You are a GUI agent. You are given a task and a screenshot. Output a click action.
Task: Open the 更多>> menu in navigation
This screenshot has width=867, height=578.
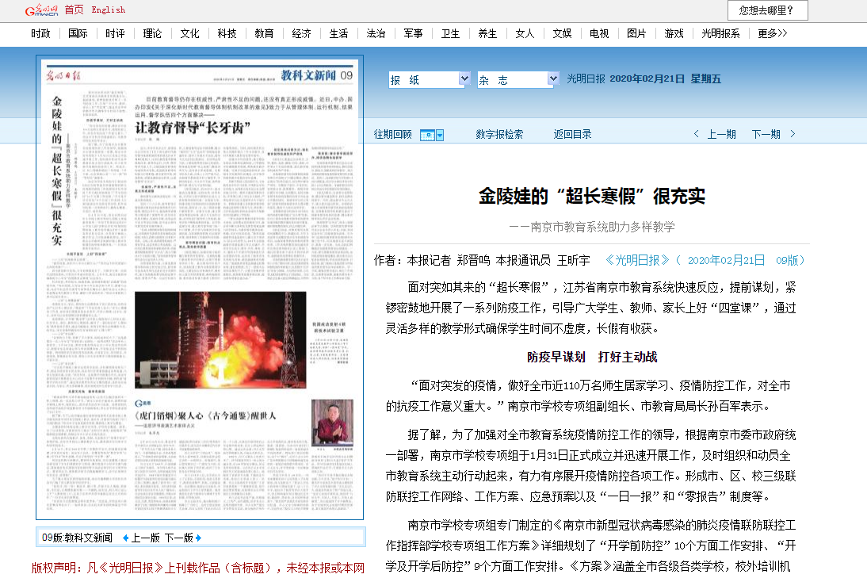pyautogui.click(x=772, y=33)
